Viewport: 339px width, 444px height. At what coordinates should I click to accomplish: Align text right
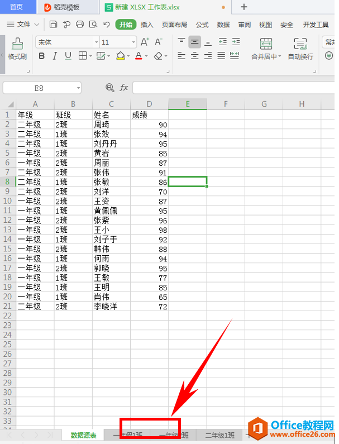(208, 56)
